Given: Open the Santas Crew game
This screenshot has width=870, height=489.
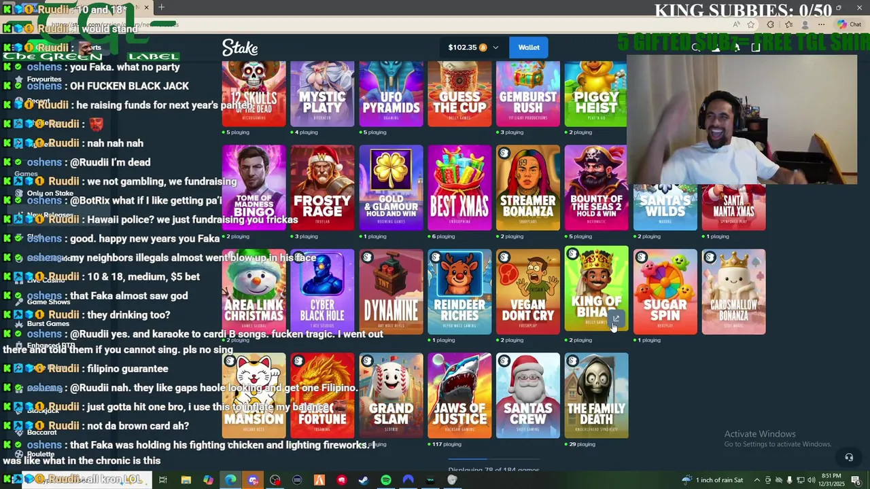Looking at the screenshot, I should click(528, 395).
